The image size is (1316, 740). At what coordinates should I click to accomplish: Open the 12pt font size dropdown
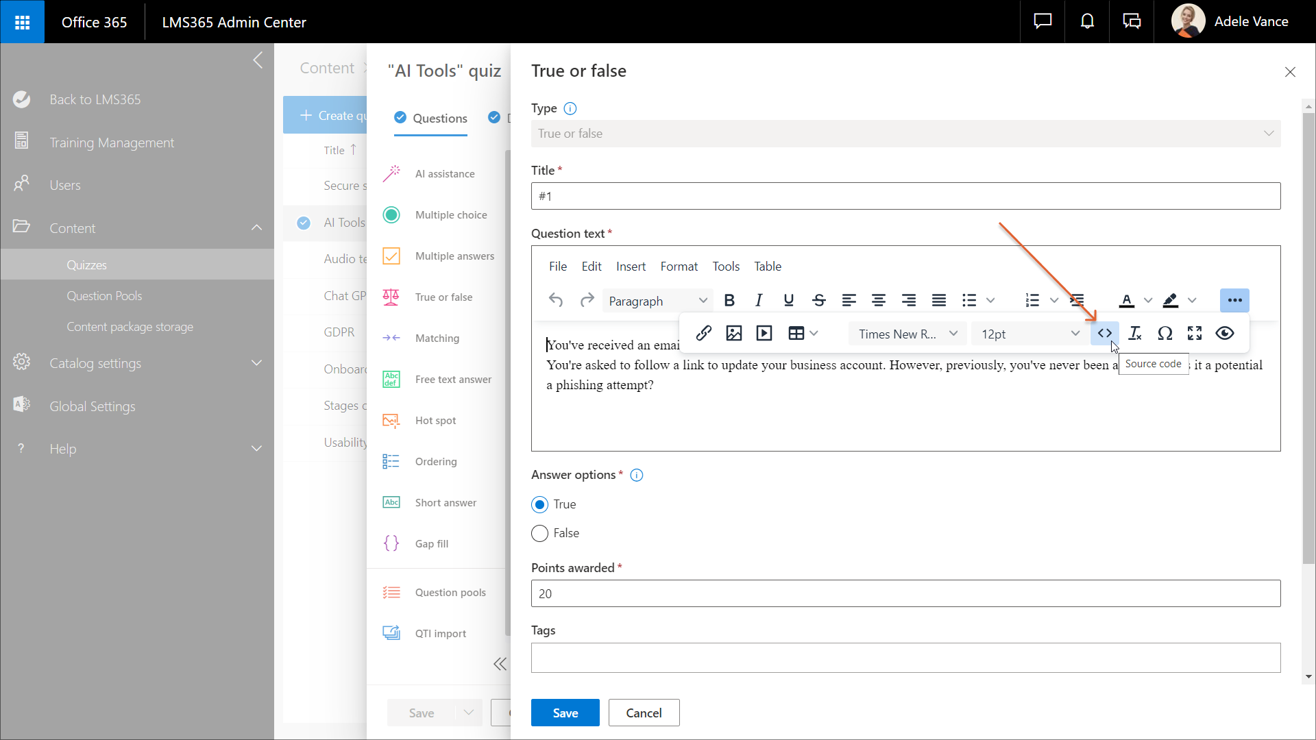(1029, 334)
